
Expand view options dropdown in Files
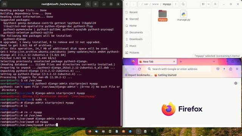[208, 4]
